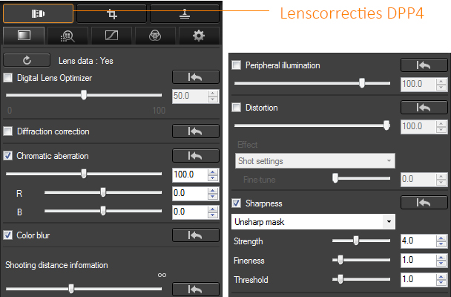This screenshot has width=451, height=297.
Task: Reset the Peripheral illumination setting
Action: pos(424,65)
